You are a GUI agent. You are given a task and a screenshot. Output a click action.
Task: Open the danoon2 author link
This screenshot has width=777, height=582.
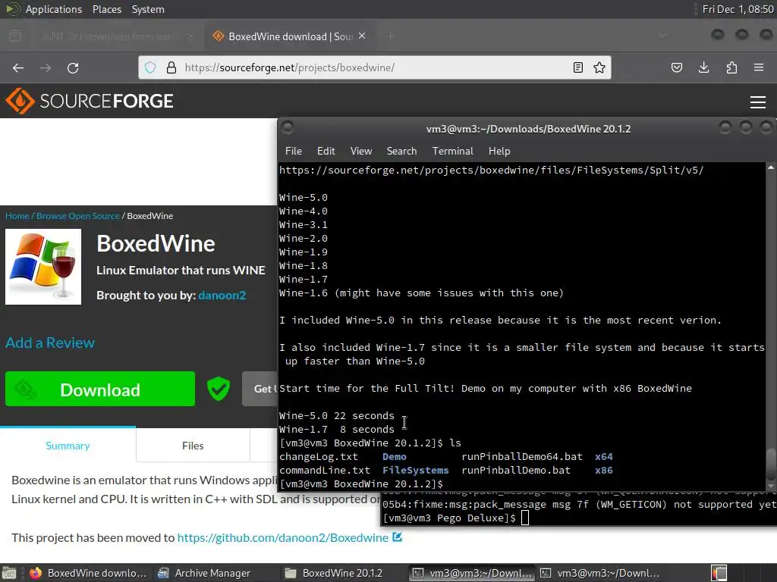222,295
